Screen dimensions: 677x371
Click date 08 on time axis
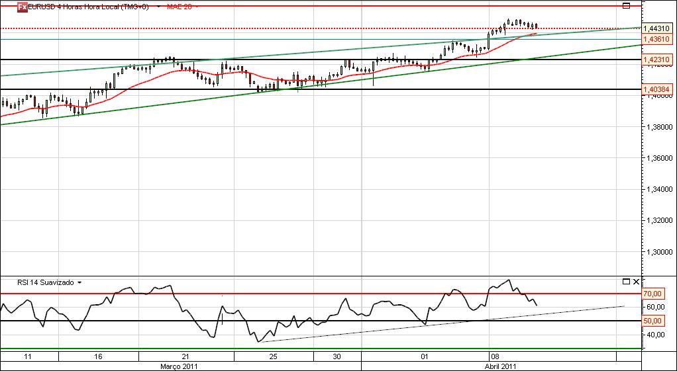pyautogui.click(x=495, y=356)
